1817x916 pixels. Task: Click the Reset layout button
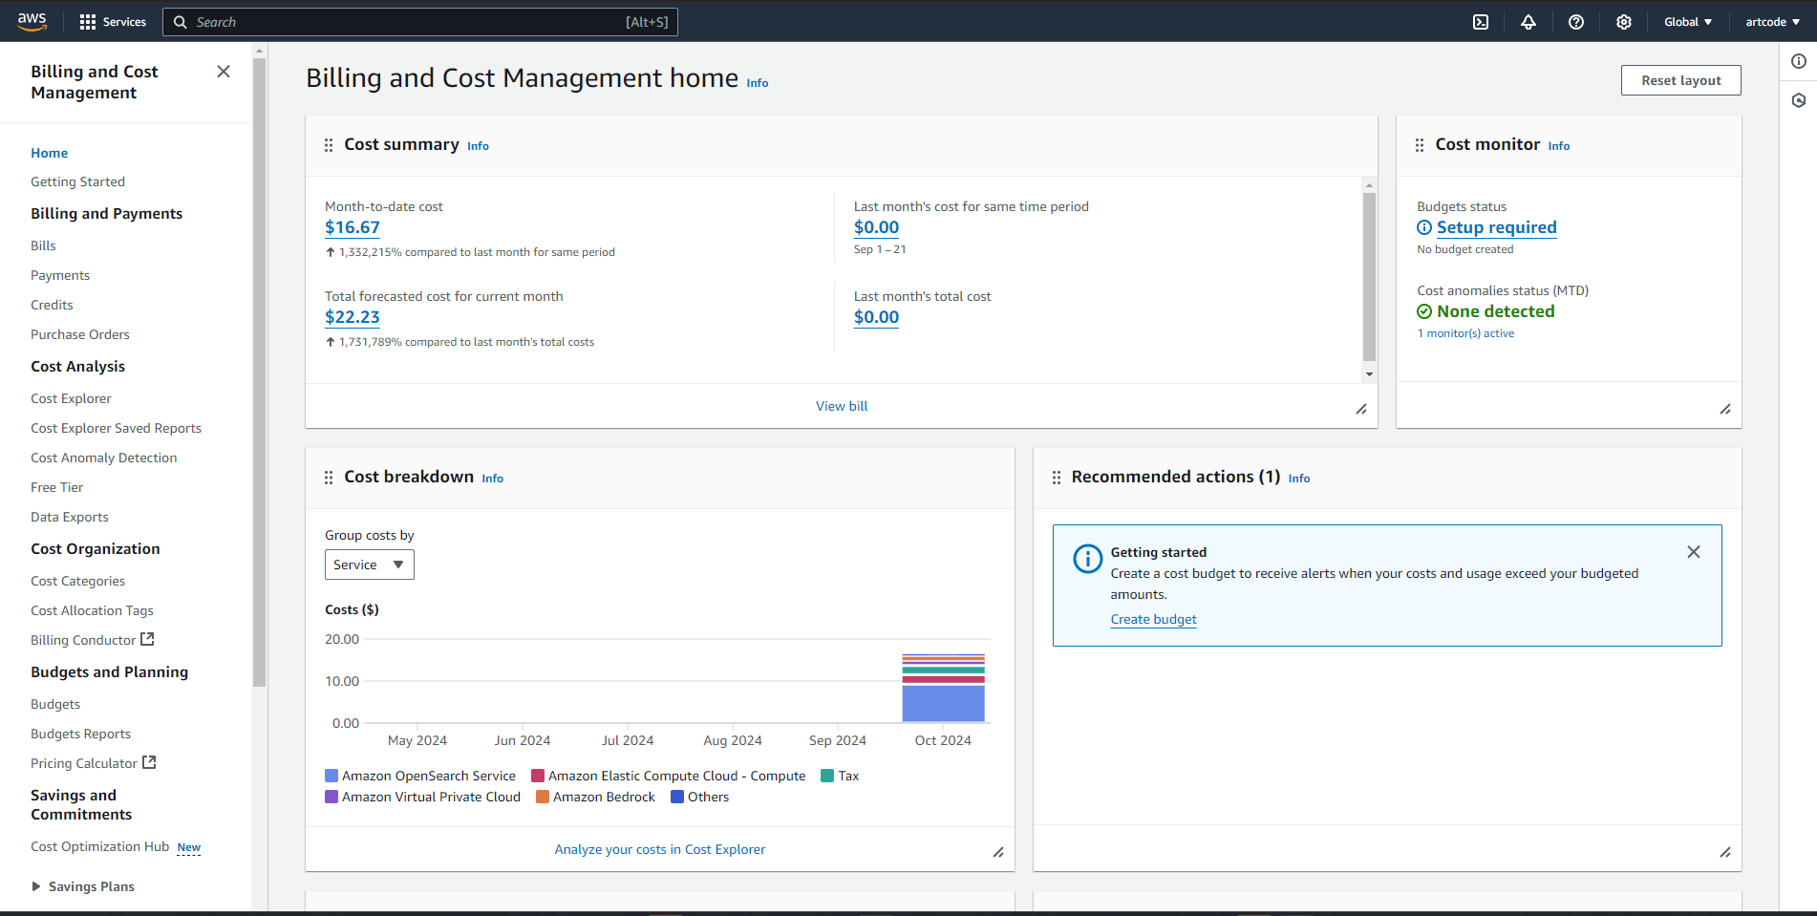(1681, 80)
